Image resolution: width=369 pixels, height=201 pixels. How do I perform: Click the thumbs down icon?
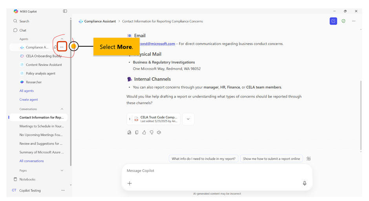tap(152, 132)
